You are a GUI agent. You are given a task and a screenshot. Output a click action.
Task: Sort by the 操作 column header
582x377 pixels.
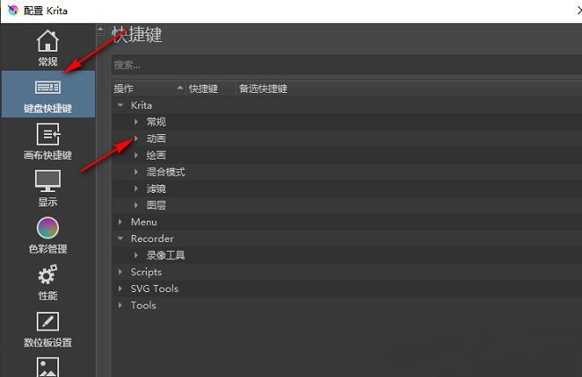coord(143,88)
